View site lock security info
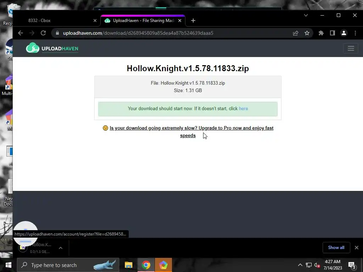 [x=57, y=33]
